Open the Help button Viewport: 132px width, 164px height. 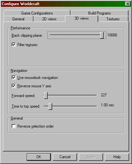(117, 157)
